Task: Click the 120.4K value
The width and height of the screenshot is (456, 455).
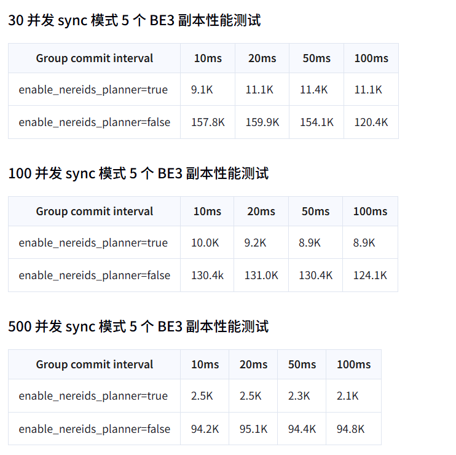Action: (371, 122)
